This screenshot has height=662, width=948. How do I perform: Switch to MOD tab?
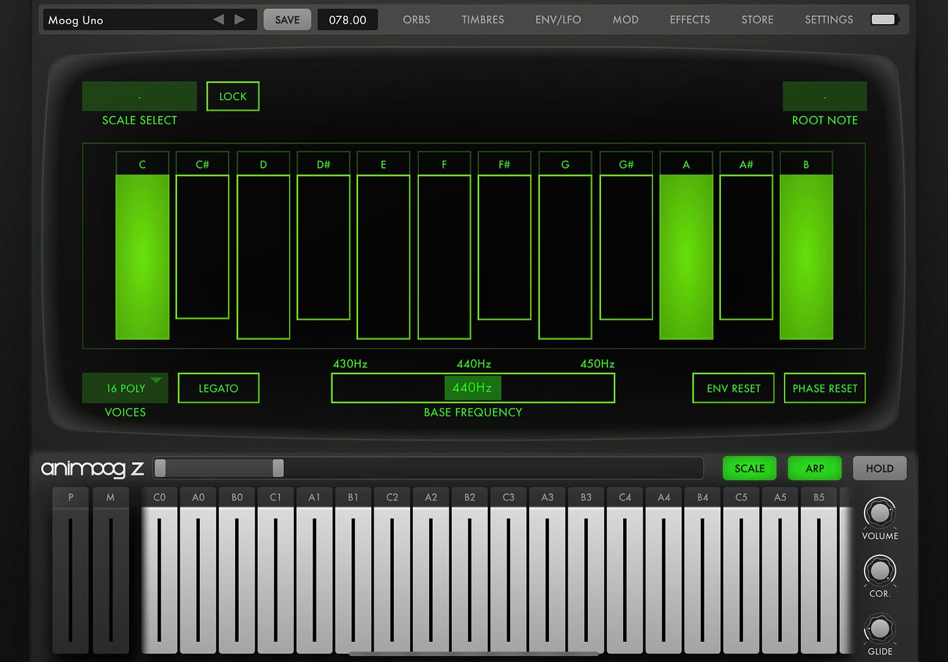click(626, 20)
